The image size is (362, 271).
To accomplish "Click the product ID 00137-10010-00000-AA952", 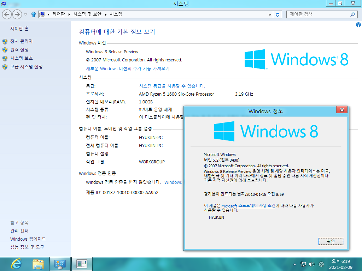I will (130, 192).
